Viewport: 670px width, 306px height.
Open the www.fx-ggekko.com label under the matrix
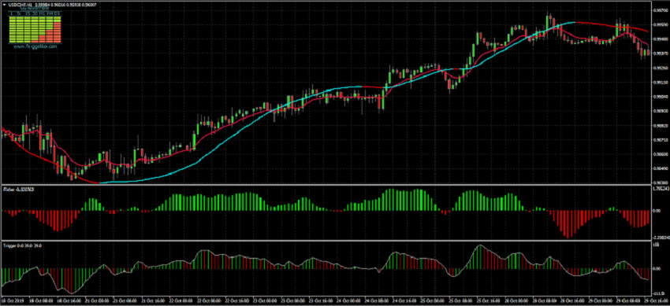tap(35, 46)
